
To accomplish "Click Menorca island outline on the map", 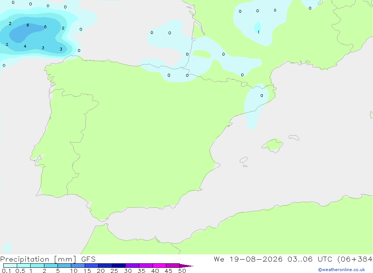I will (x=294, y=137).
